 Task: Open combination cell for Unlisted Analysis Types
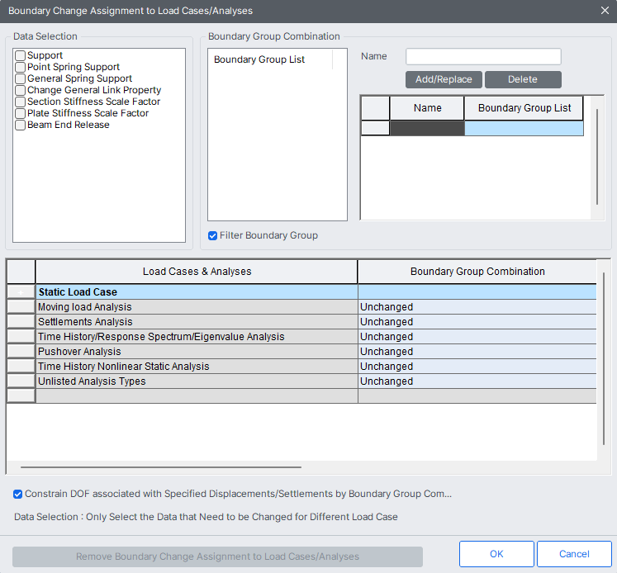coord(477,381)
